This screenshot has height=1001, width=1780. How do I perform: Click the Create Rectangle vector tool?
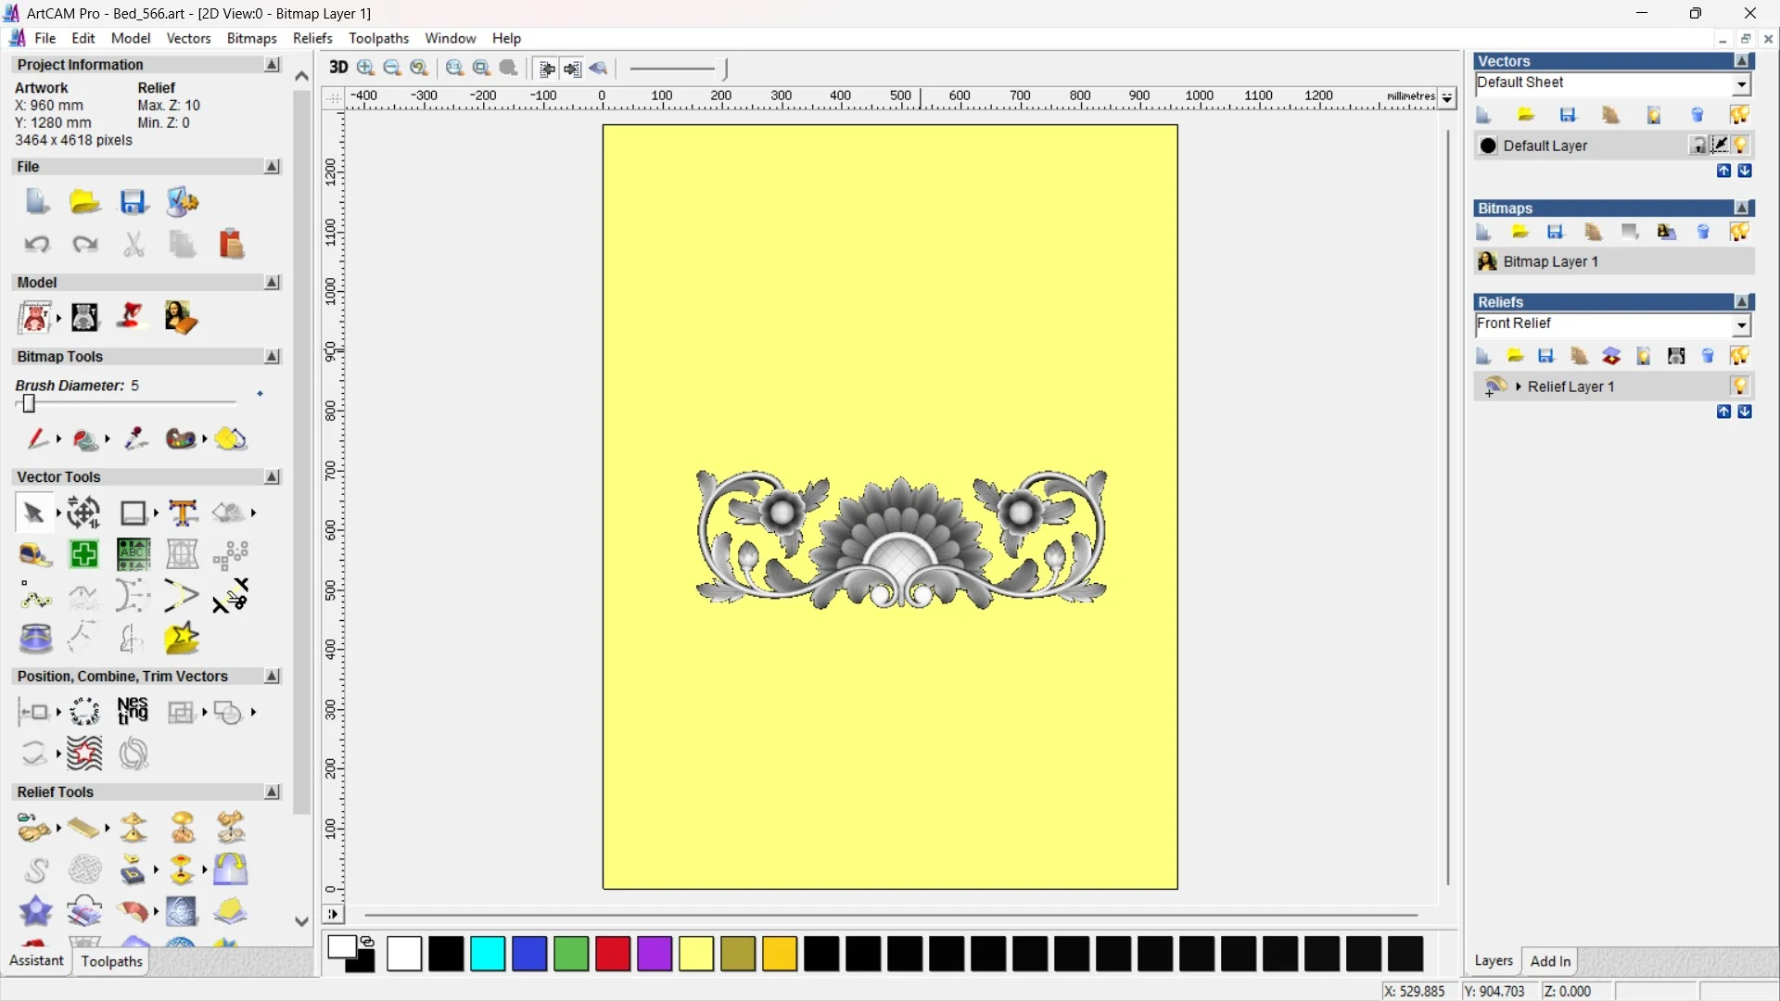(x=133, y=513)
